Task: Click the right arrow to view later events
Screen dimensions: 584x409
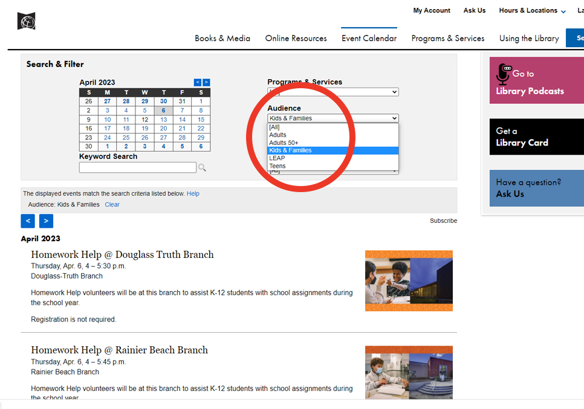Action: pos(46,221)
